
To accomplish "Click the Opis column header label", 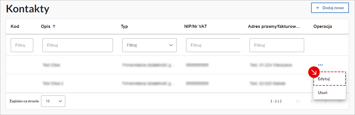I will click(46, 26).
